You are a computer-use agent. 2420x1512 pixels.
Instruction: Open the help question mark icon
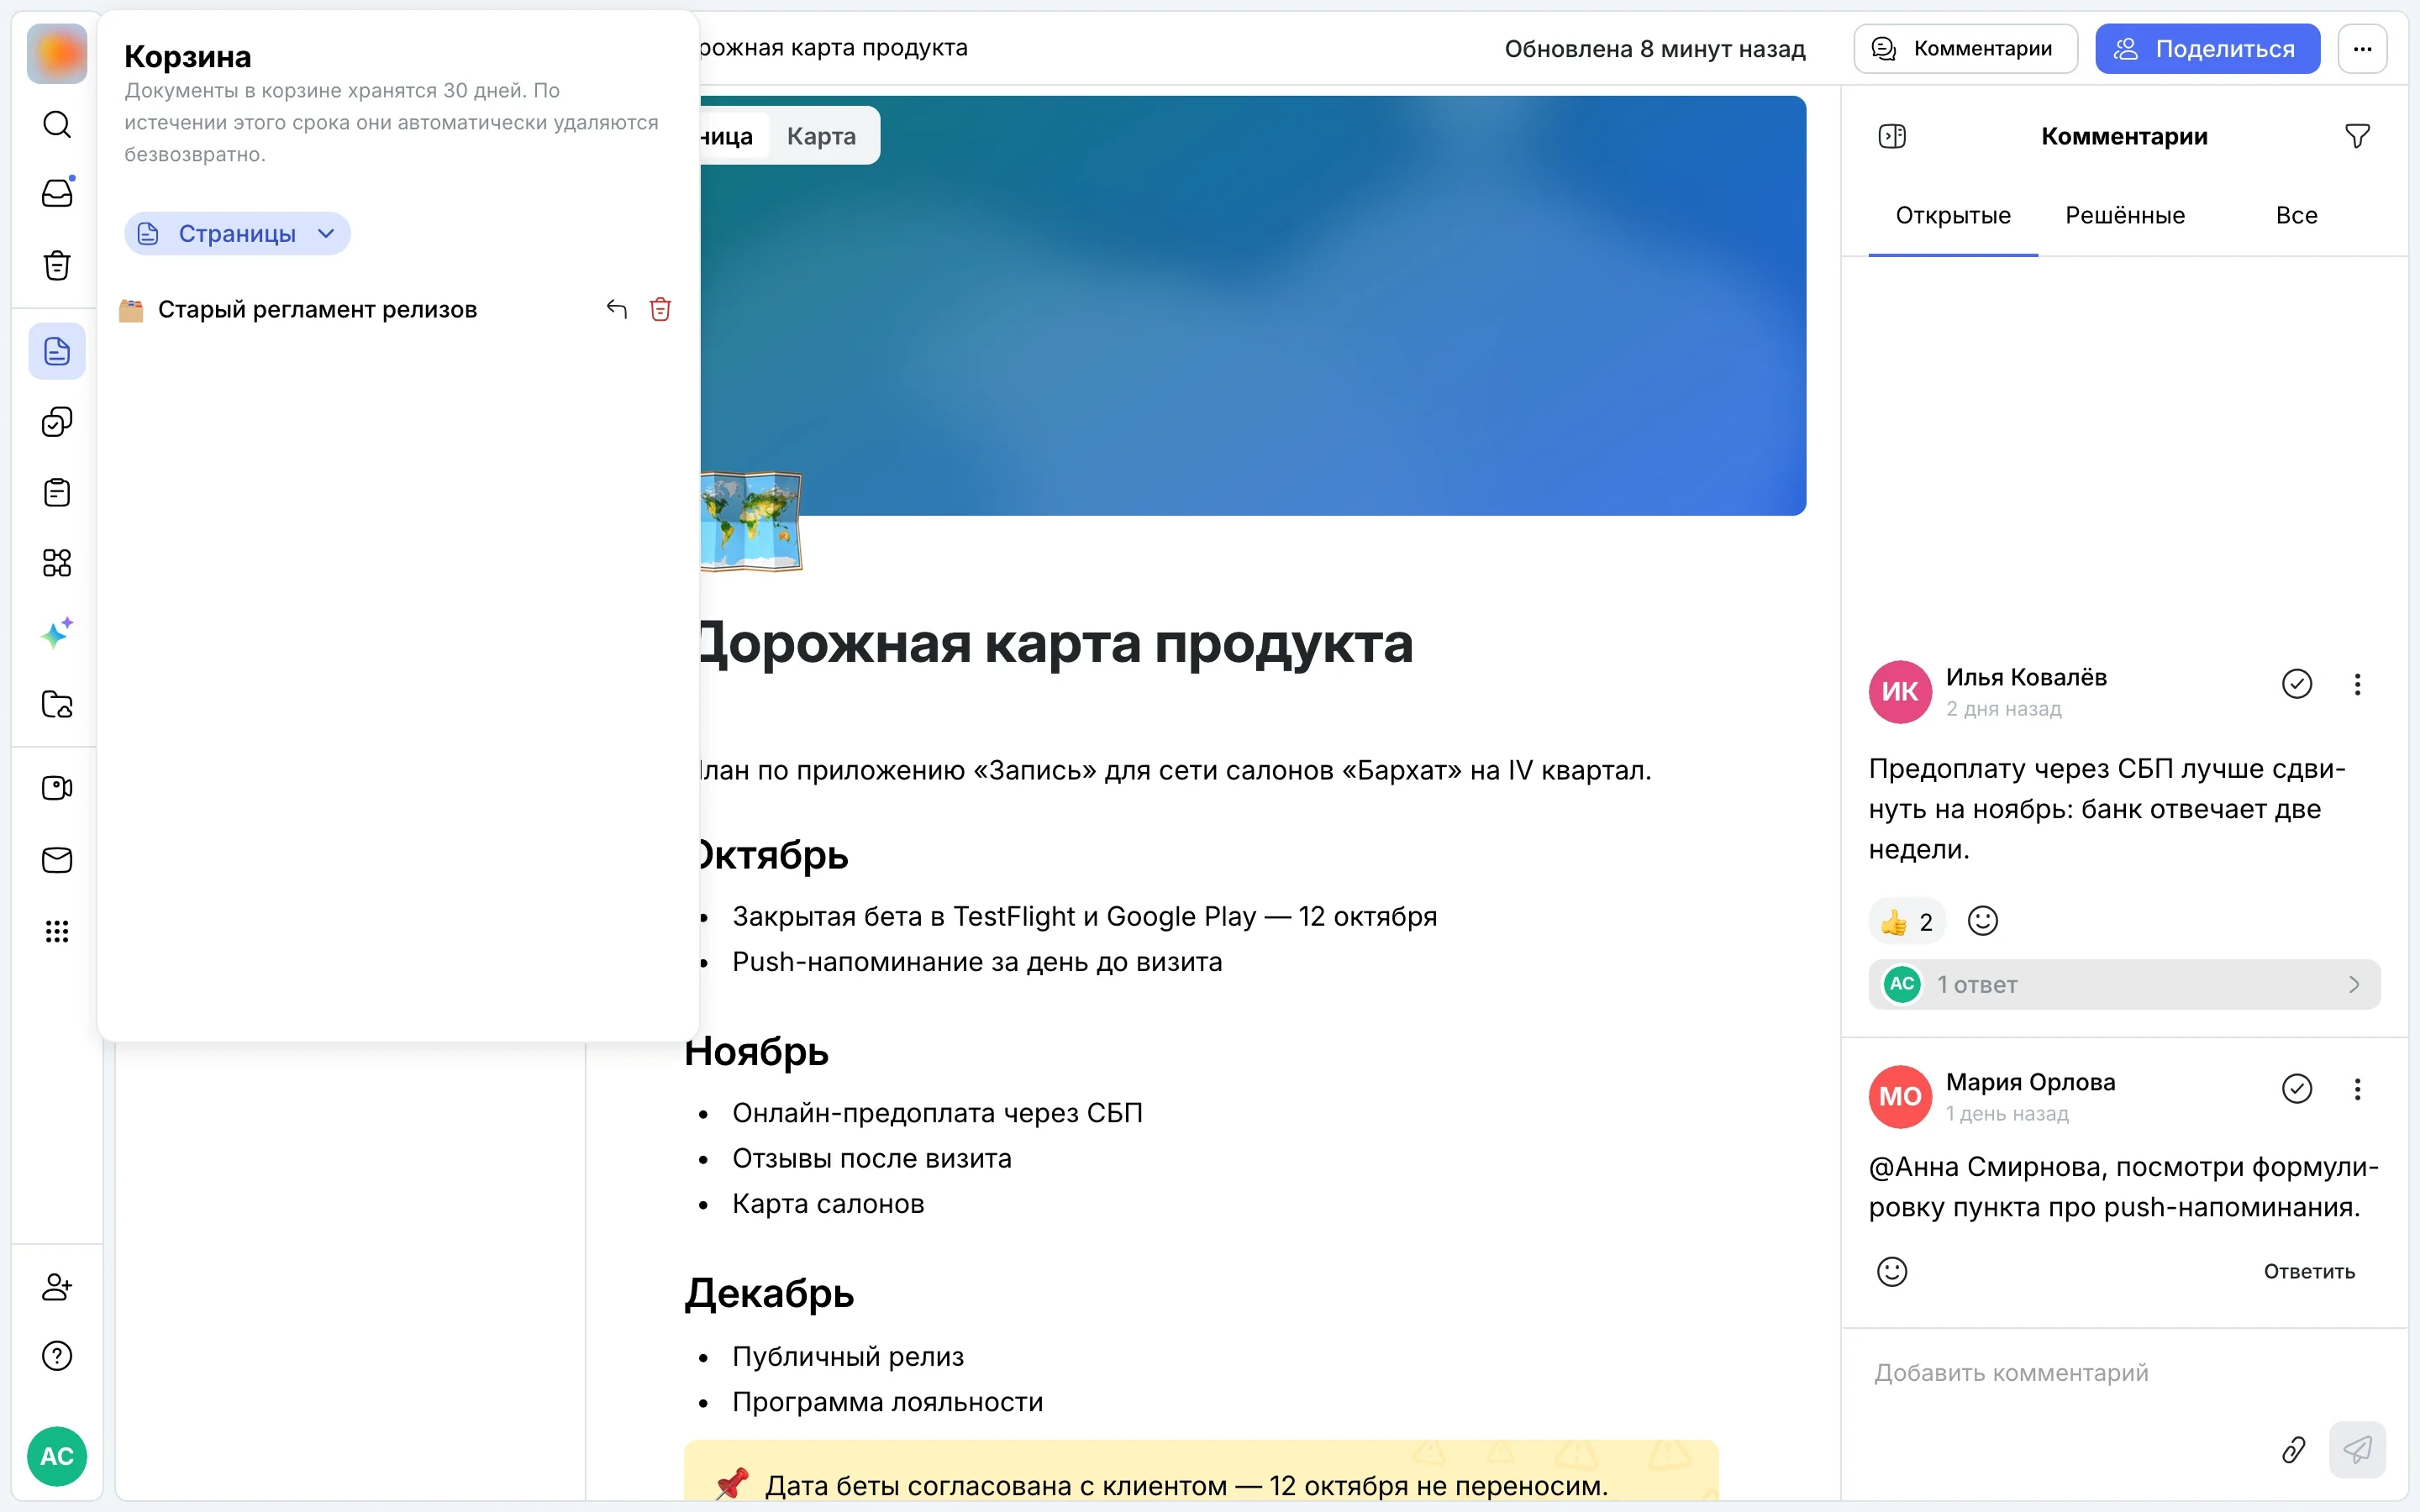pos(57,1356)
